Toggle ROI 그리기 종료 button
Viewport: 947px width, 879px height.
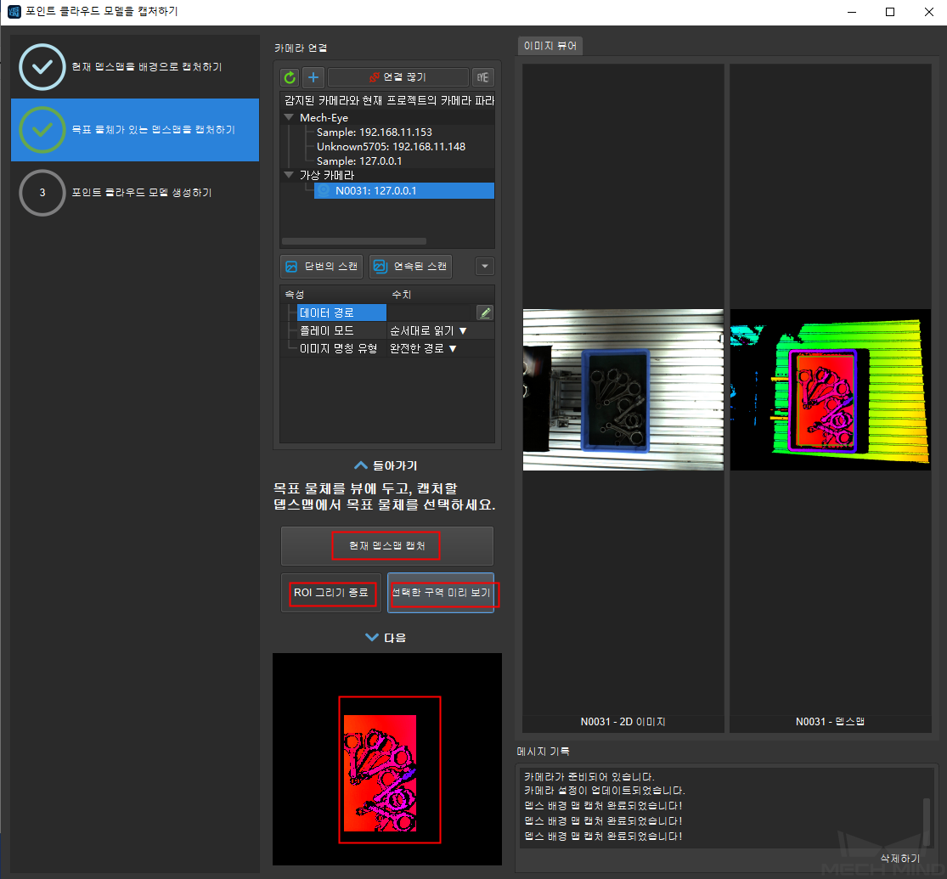pos(331,593)
